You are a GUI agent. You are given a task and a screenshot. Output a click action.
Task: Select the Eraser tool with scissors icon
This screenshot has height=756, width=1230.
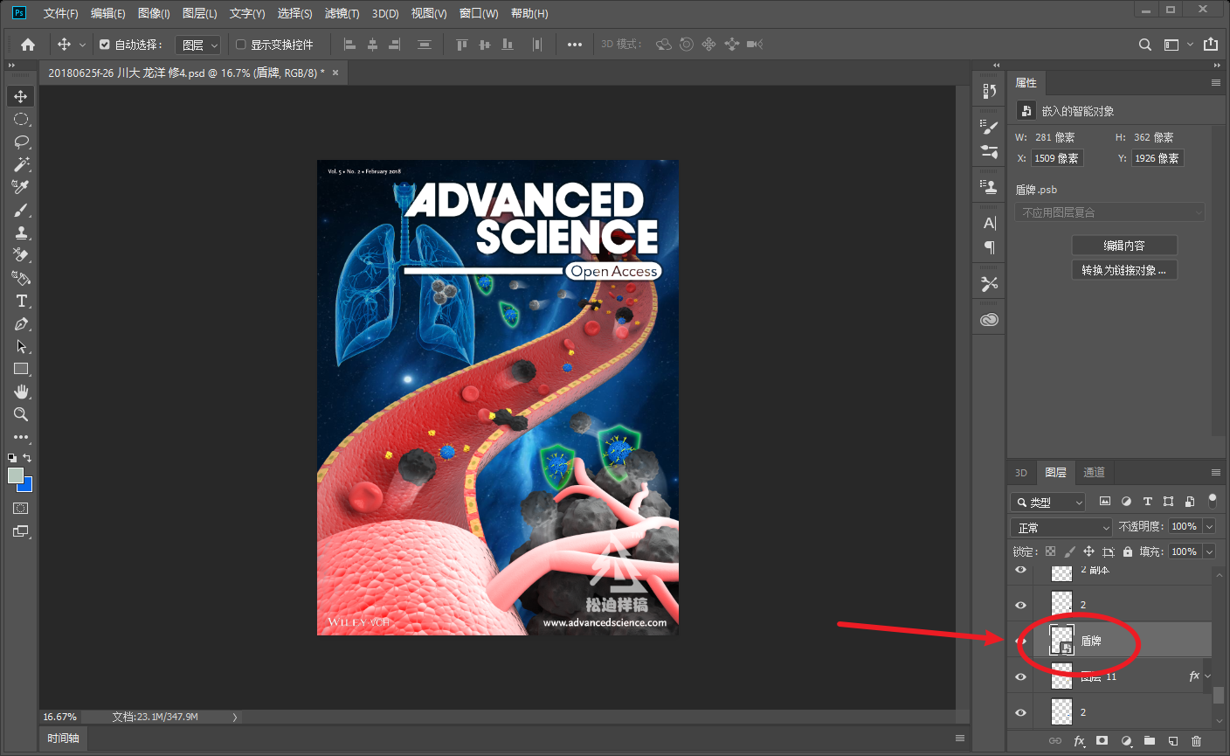point(21,255)
